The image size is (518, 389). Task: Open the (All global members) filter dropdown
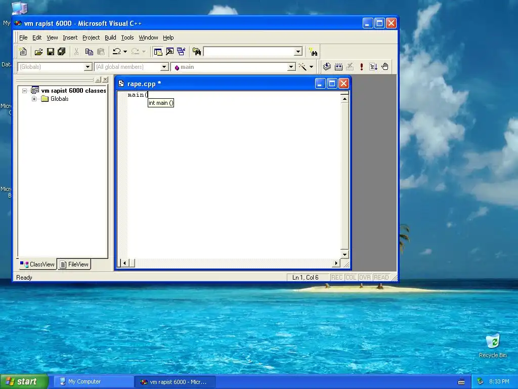(164, 67)
